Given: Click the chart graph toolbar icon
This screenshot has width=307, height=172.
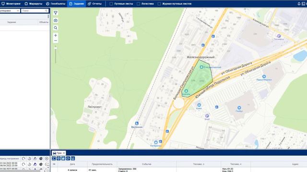Looking at the screenshot, I should [x=73, y=158].
